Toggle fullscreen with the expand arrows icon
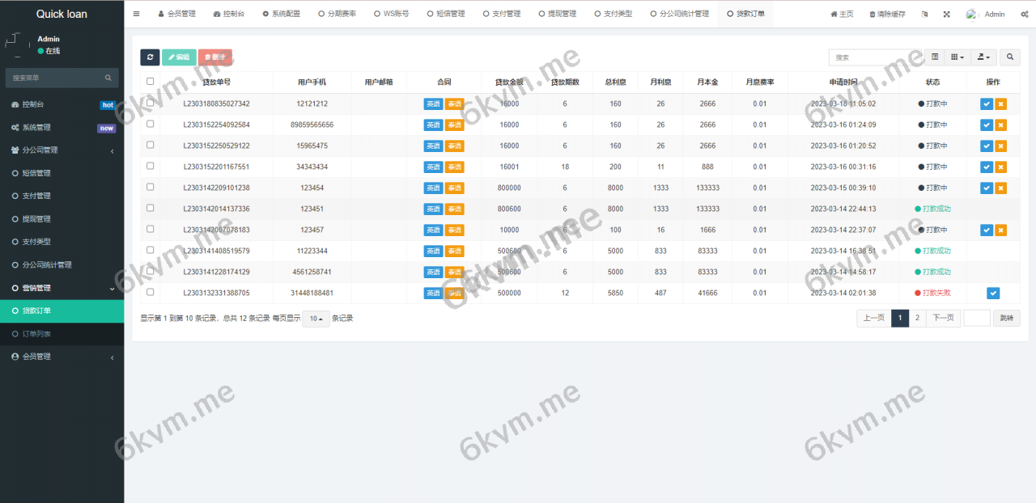1036x503 pixels. [x=945, y=14]
